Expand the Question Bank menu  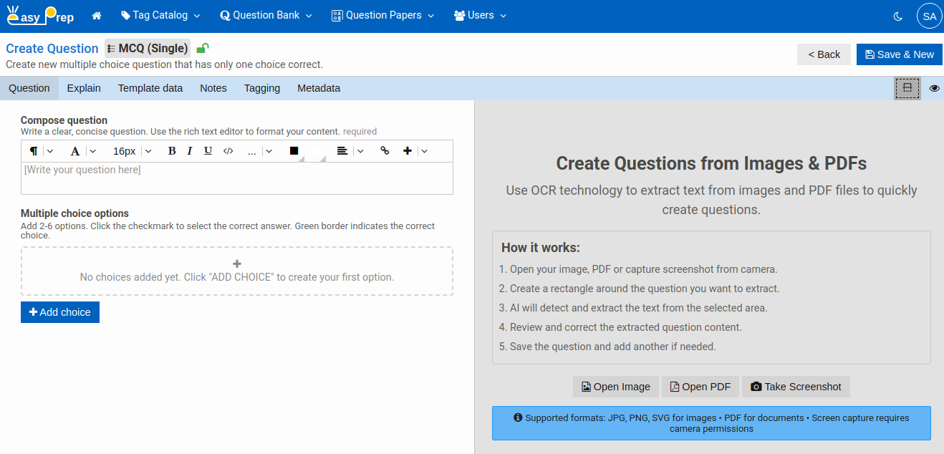(x=265, y=15)
